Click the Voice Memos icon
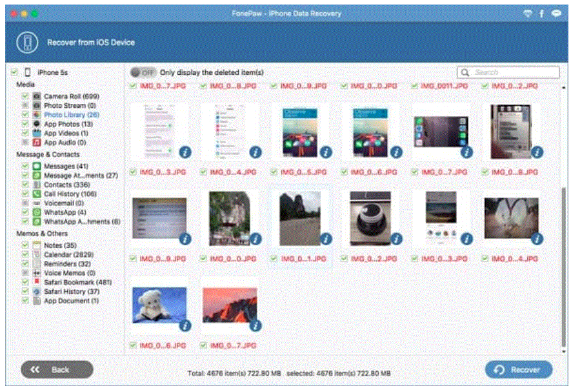This screenshot has height=388, width=571. point(36,273)
